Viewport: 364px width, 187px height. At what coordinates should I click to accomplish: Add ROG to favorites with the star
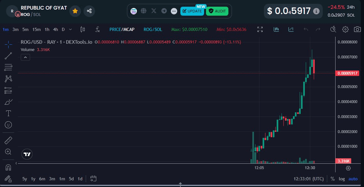click(75, 11)
